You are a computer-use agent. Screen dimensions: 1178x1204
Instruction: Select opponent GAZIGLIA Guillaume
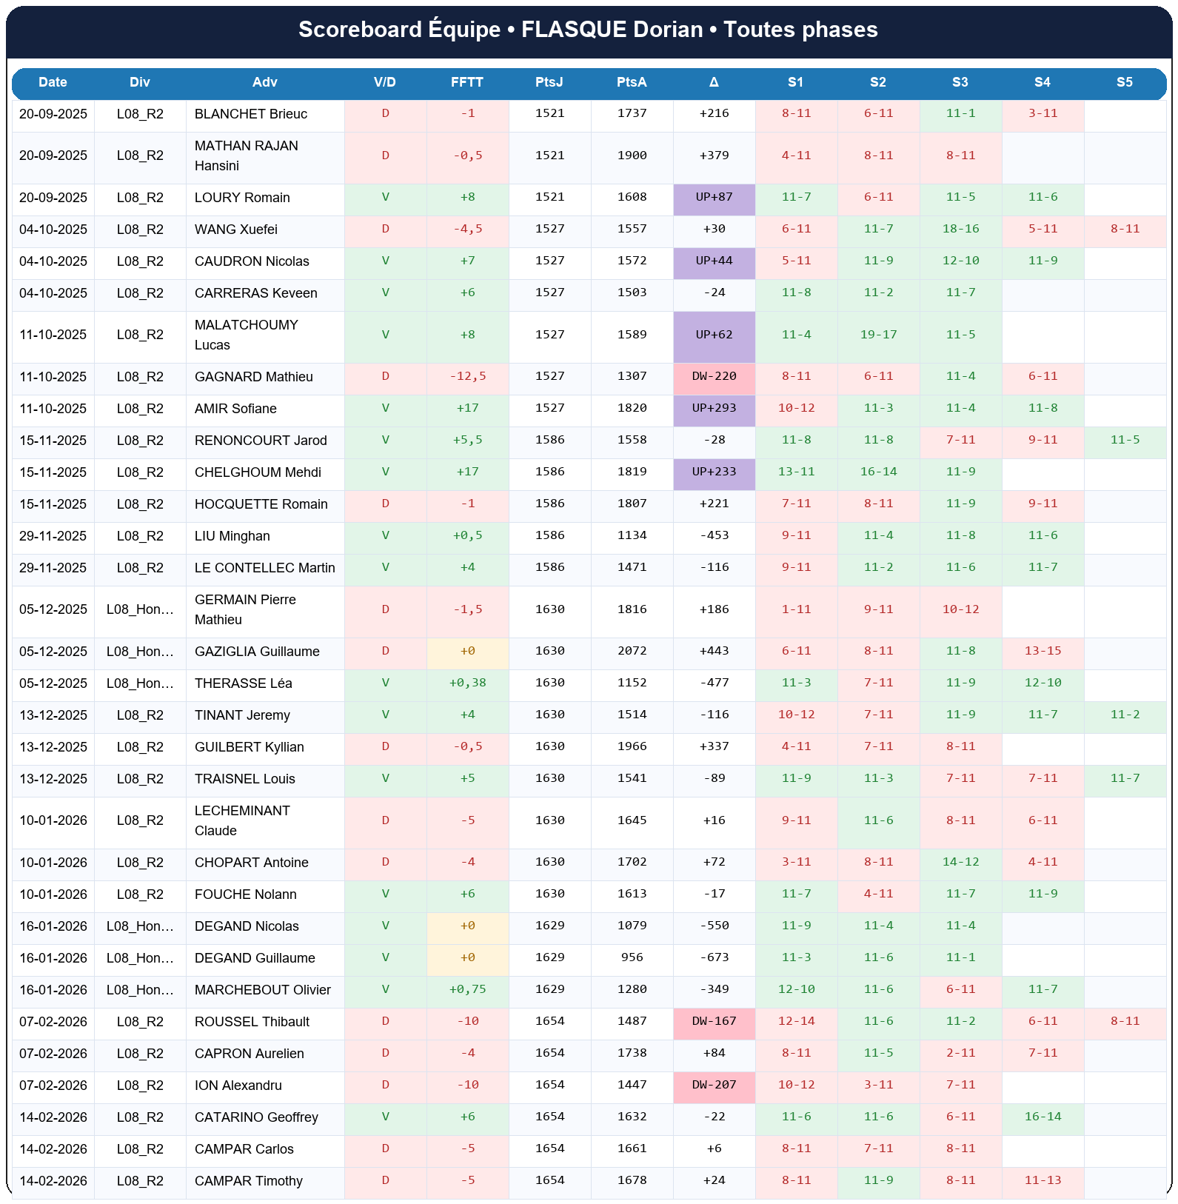tap(257, 652)
